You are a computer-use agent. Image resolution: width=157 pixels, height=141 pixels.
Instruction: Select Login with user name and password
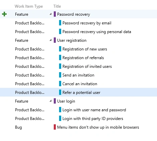94,110
